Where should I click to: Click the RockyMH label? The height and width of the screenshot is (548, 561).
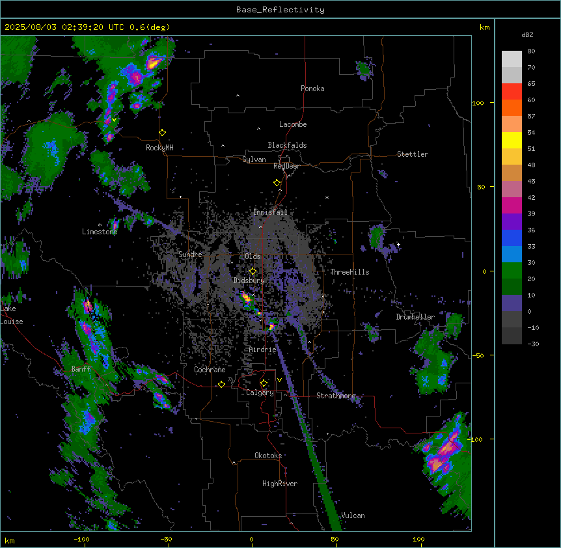(159, 148)
